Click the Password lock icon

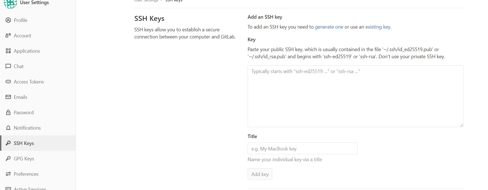tap(8, 112)
